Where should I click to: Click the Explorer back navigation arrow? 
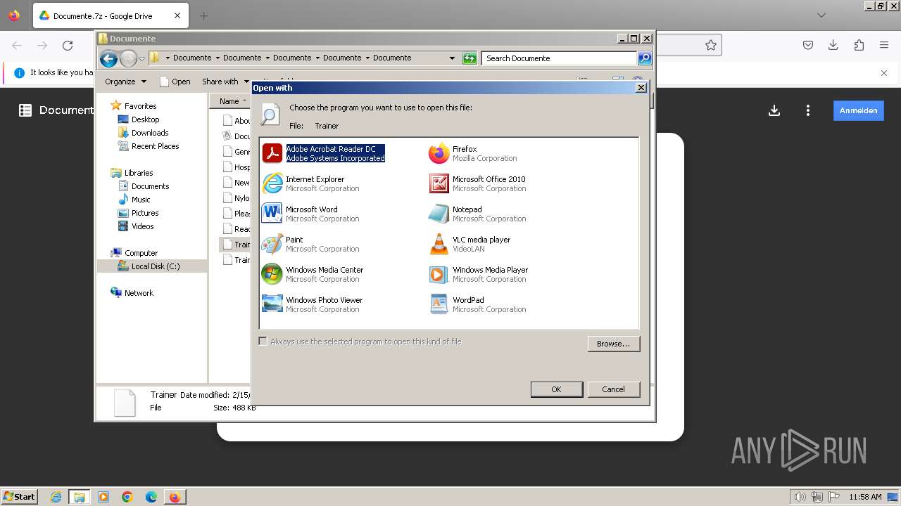coord(108,58)
